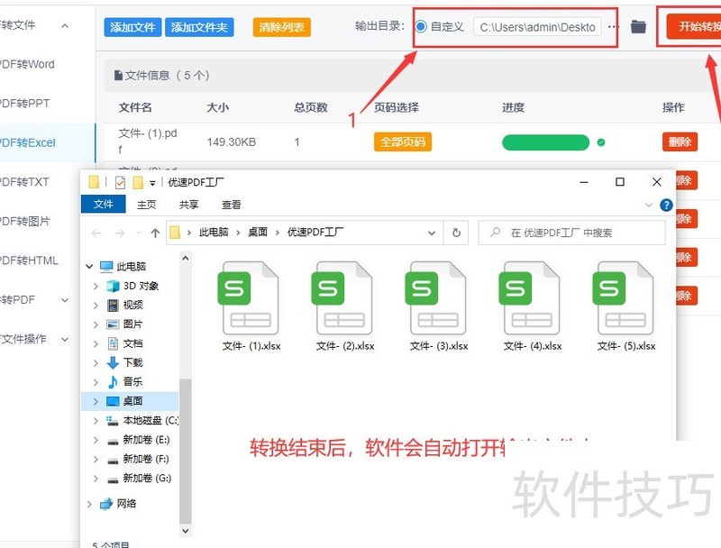This screenshot has width=721, height=548.
Task: Expand the 此电脑 node in the folder tree
Action: point(88,266)
